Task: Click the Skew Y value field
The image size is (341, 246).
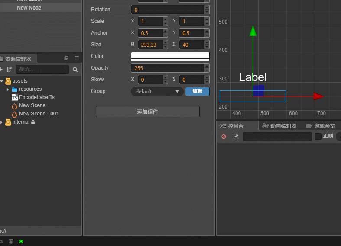Action: [192, 80]
